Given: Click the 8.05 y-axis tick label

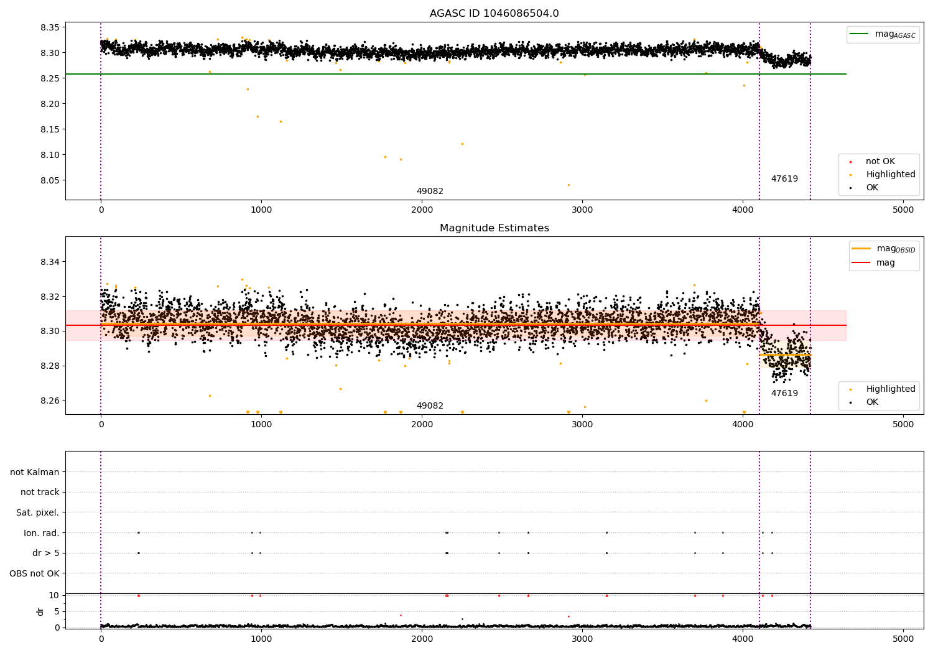Looking at the screenshot, I should 50,181.
